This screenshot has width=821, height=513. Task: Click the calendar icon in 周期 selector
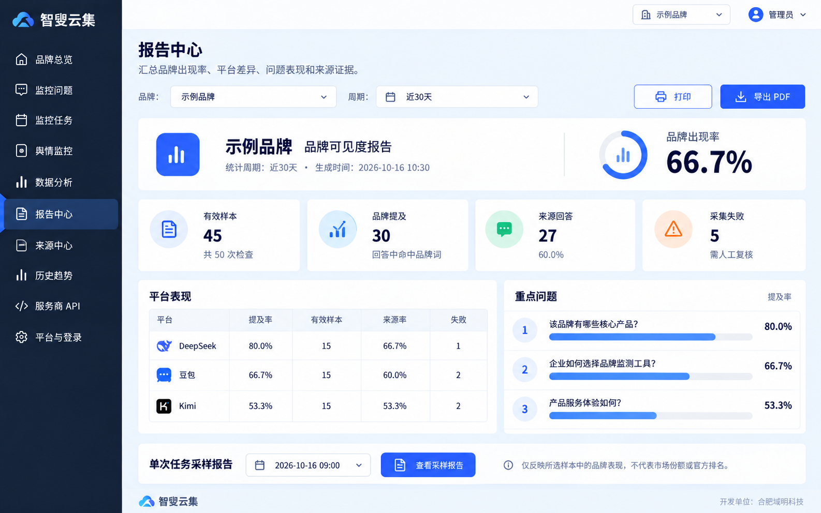click(x=391, y=97)
